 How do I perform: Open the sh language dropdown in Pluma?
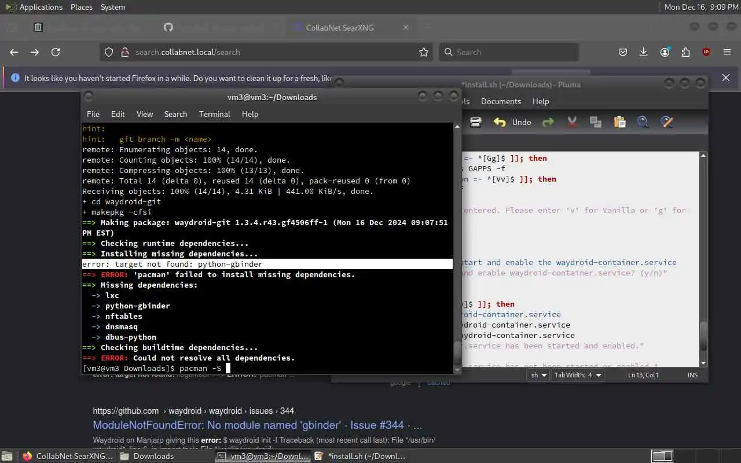(538, 375)
